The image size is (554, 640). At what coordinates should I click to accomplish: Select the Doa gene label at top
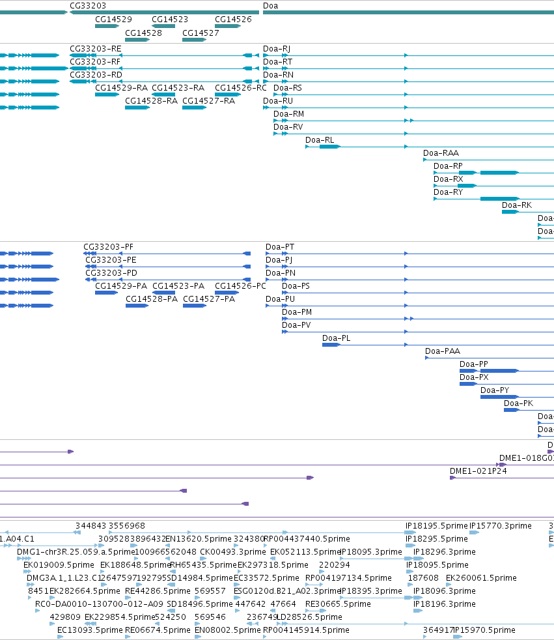270,6
